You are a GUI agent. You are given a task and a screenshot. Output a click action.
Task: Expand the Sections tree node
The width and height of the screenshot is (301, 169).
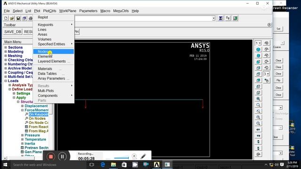coord(6,47)
